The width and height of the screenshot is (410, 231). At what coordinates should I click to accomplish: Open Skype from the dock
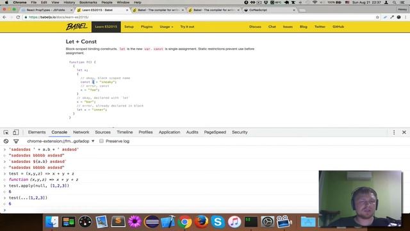(x=218, y=222)
